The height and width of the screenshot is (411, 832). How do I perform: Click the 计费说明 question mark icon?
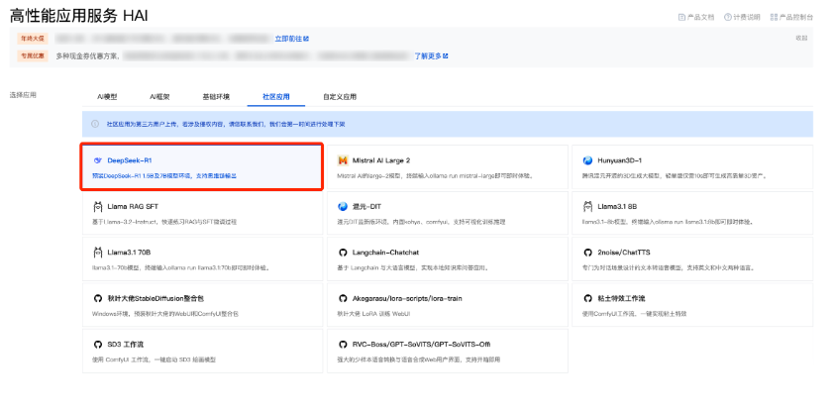point(727,17)
